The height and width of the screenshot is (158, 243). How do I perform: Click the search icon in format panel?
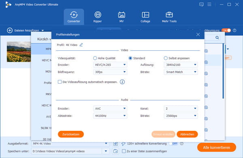pos(217,38)
